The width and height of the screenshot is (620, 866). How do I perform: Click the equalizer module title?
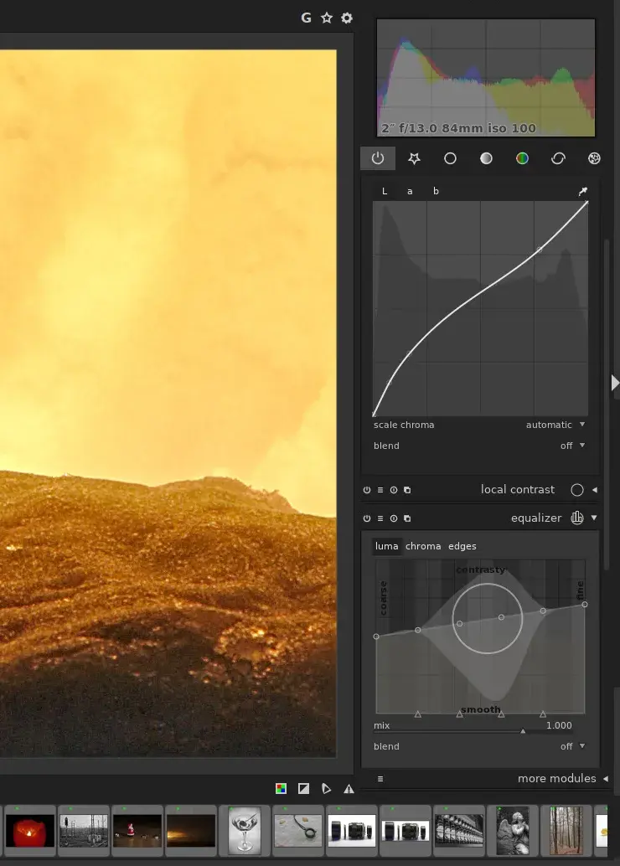click(536, 518)
